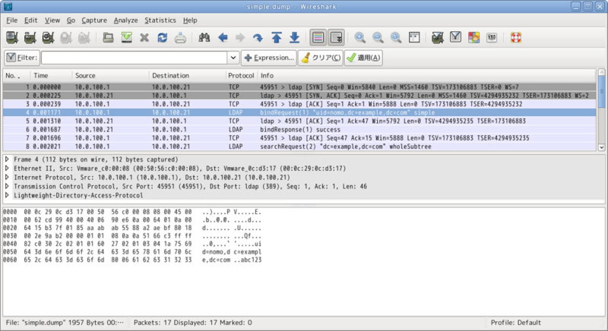Expand the Ethernet II tree node
Viewport: 608px width, 331px height.
coord(7,168)
